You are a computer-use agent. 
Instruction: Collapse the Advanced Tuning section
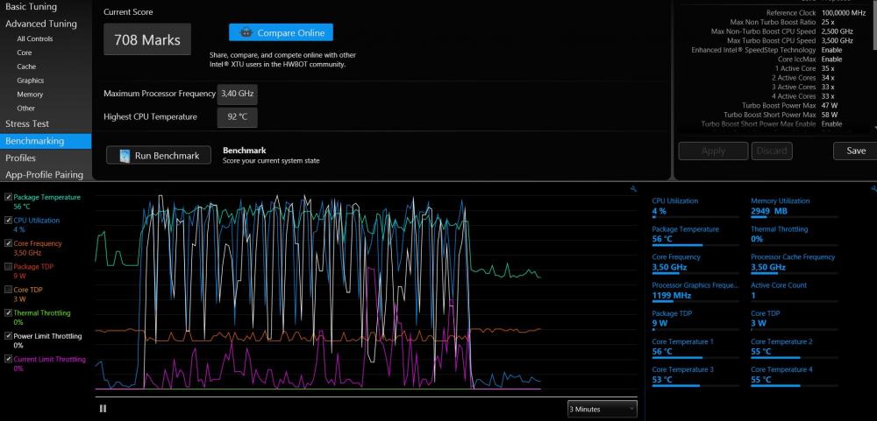point(40,24)
